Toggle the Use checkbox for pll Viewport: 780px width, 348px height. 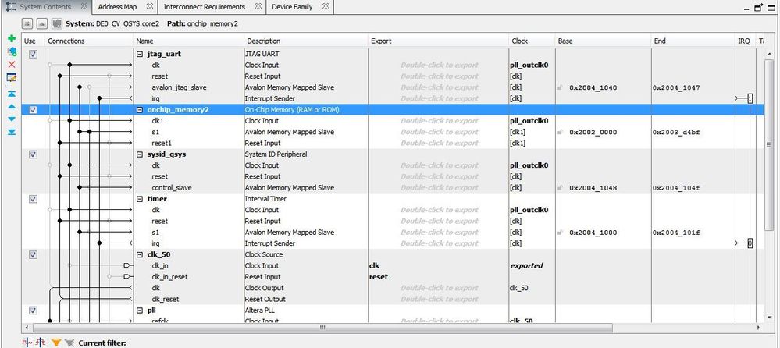(33, 311)
